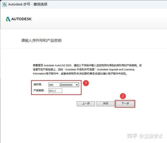Viewport: 167px width, 143px height.
Task: Click the 关闭 (Close) button
Action: click(x=105, y=104)
